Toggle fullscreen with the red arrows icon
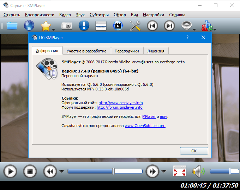 pyautogui.click(x=180, y=171)
